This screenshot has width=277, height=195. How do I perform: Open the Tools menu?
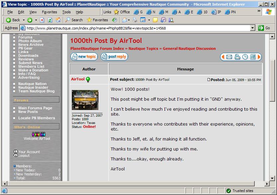67,12
